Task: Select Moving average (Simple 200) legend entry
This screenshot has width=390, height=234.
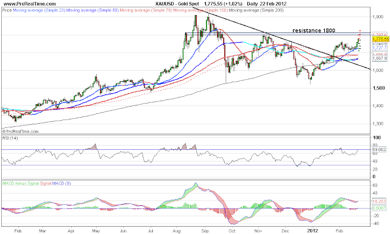Action: click(x=256, y=10)
